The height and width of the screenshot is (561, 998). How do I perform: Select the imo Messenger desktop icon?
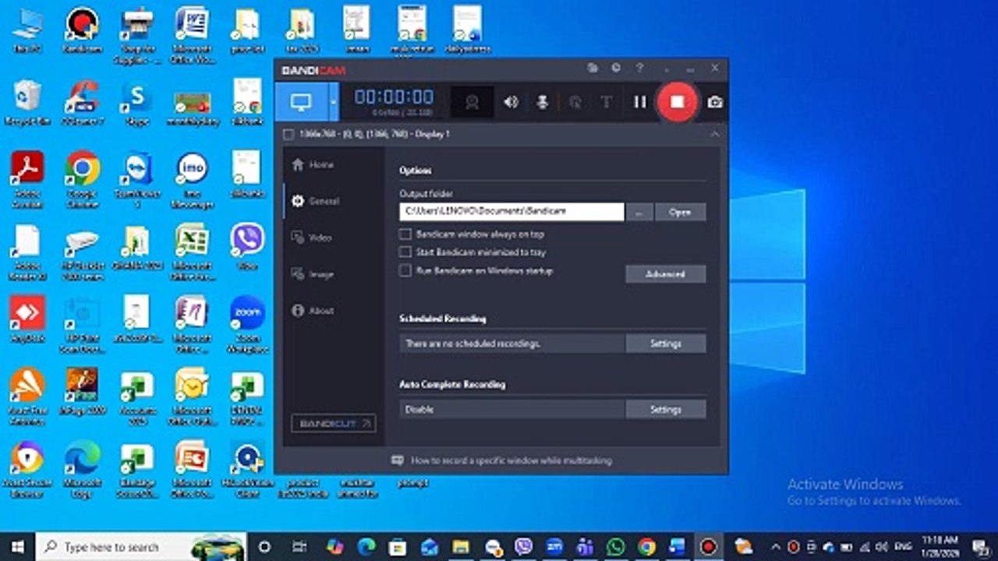(192, 179)
